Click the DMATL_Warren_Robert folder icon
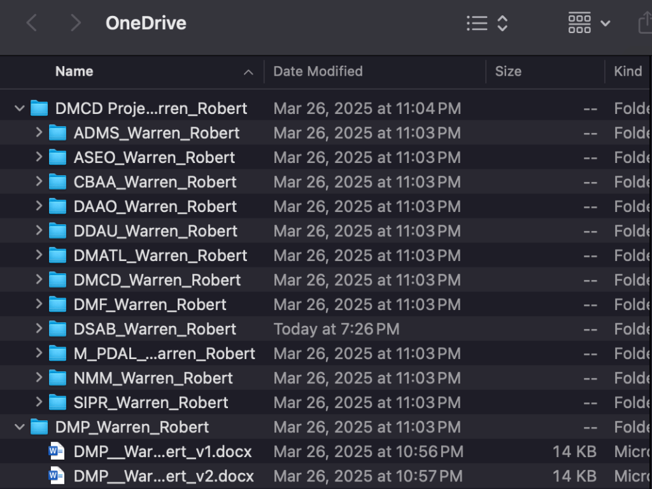The image size is (652, 489). 58,256
